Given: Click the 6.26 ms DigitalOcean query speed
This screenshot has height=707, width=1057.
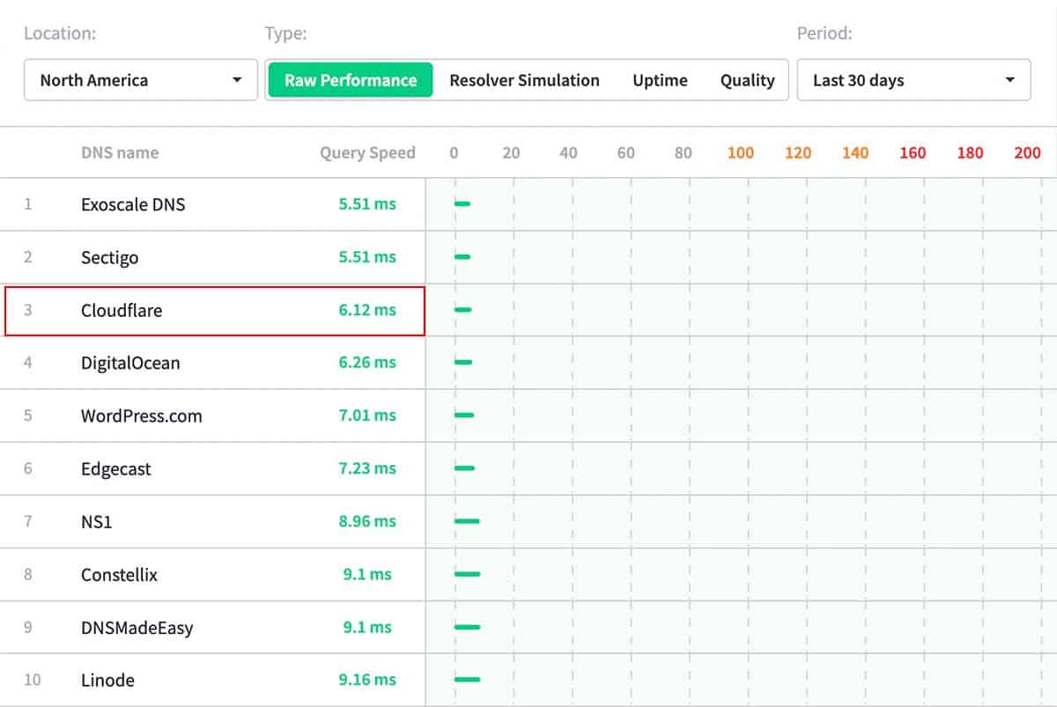Looking at the screenshot, I should click(x=367, y=363).
